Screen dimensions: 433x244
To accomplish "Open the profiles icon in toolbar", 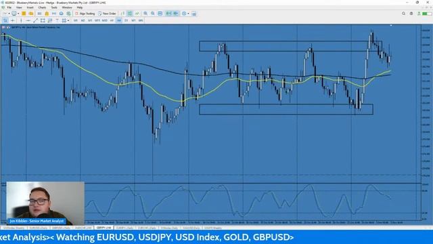I will click(14, 14).
